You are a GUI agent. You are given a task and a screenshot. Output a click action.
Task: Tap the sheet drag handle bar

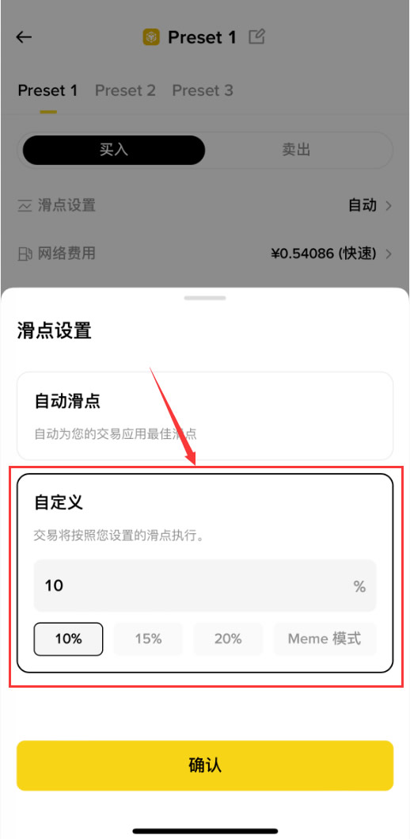(205, 298)
